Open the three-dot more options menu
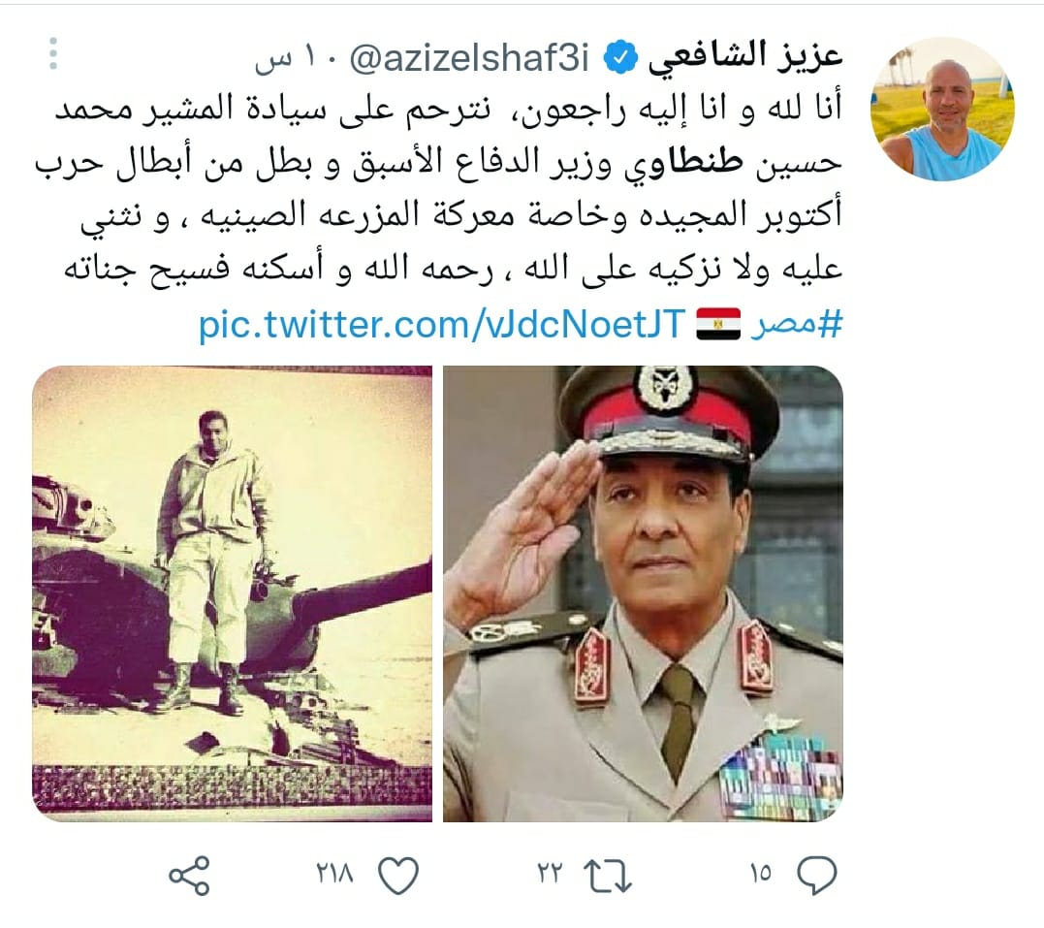 (53, 54)
